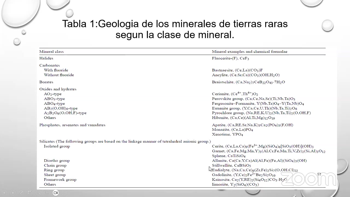Click the 'Braistschite' formula entry
350x197 pixels.
coord(249,82)
